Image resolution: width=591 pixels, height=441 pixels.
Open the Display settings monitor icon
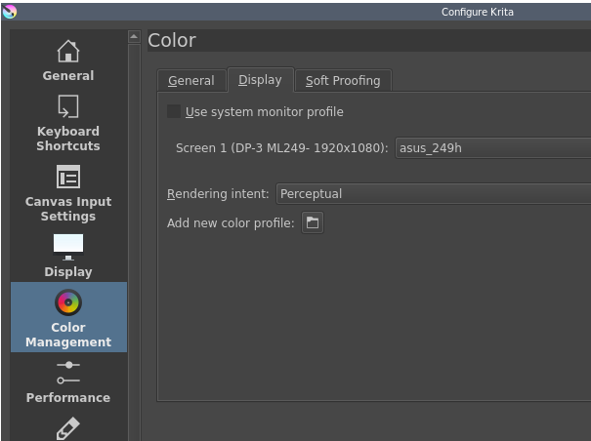[68, 247]
